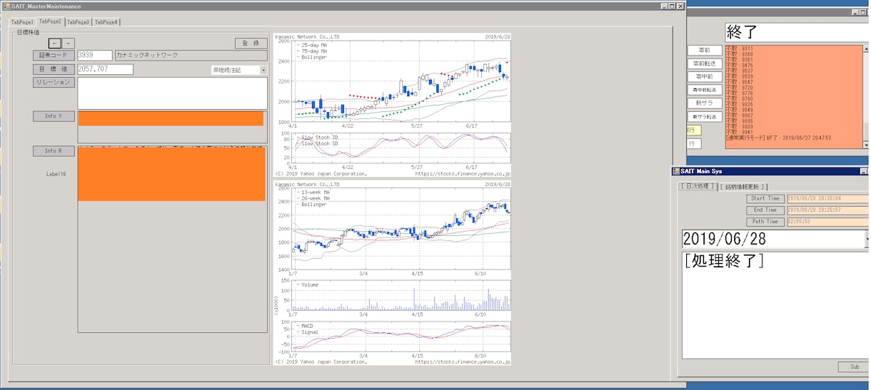
Task: Click the orange log list scroll-up arrow
Action: tap(866, 48)
